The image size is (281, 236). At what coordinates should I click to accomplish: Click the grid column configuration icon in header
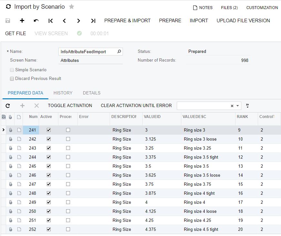point(4,117)
